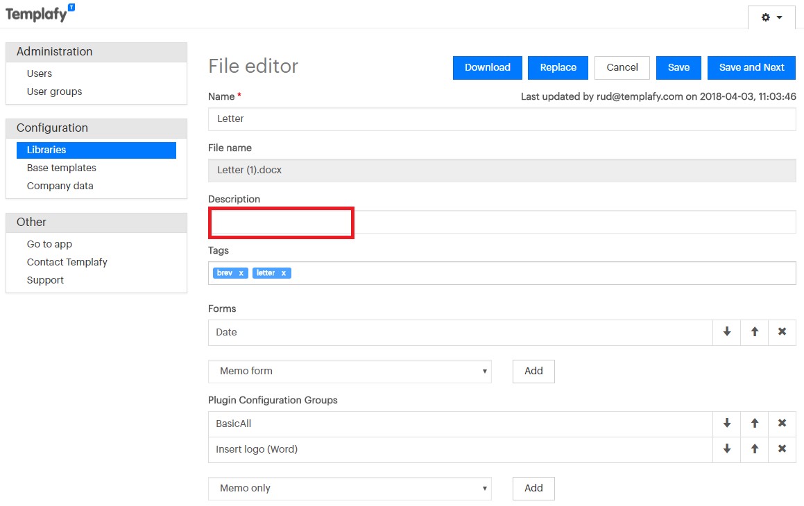
Task: Open the Support link
Action: 45,280
